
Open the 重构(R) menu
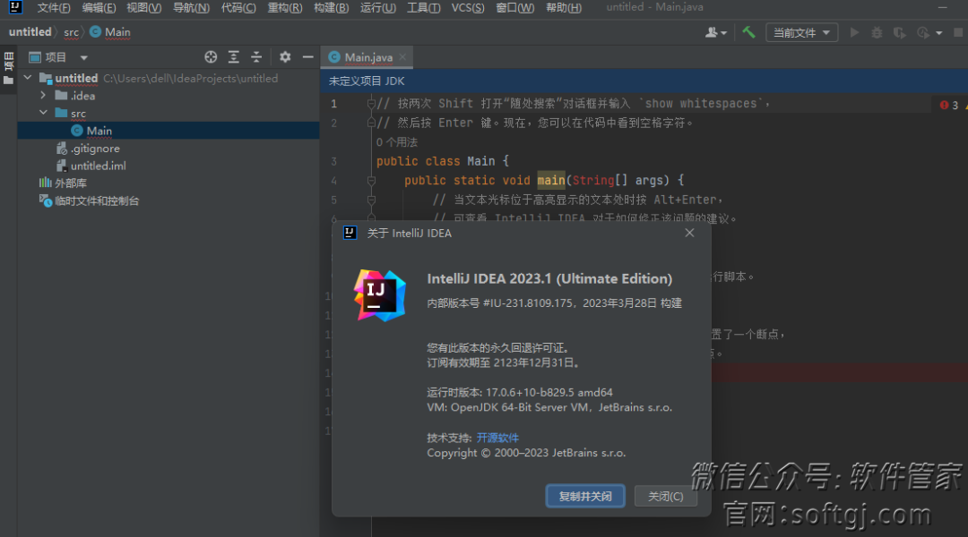click(x=285, y=8)
